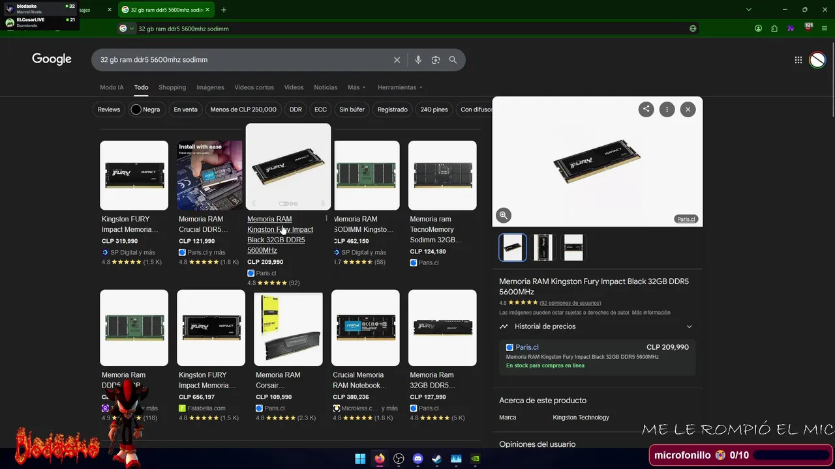Open NVIDIA app from the taskbar

point(476,459)
